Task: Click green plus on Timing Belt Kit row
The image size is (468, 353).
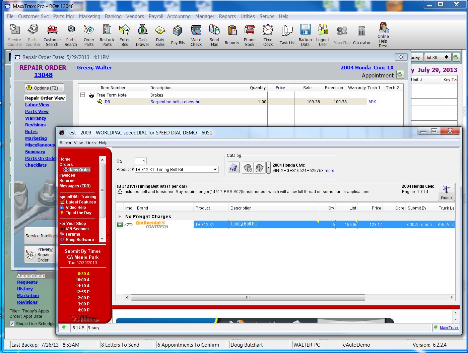Action: click(x=120, y=225)
